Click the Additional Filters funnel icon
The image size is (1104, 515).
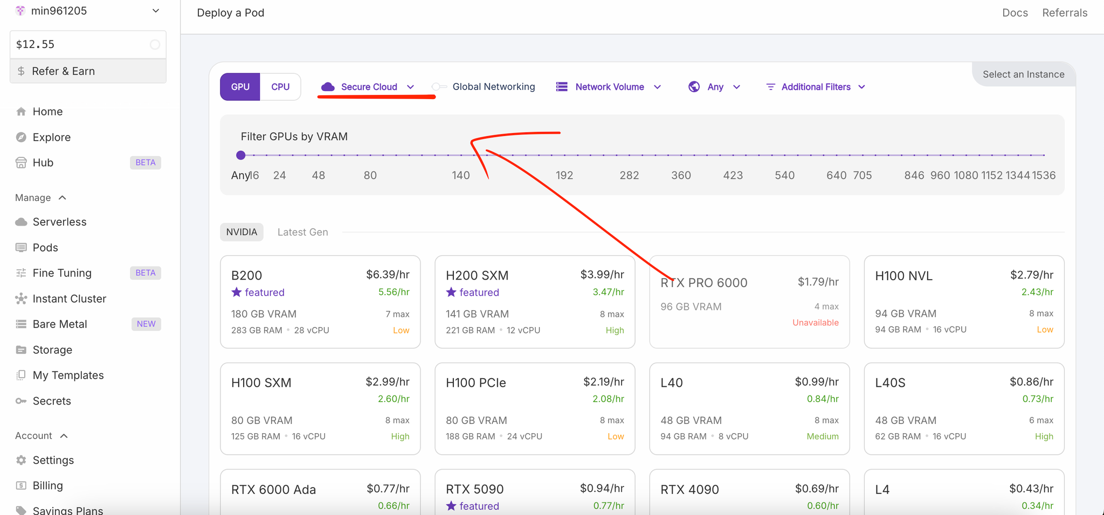coord(771,87)
